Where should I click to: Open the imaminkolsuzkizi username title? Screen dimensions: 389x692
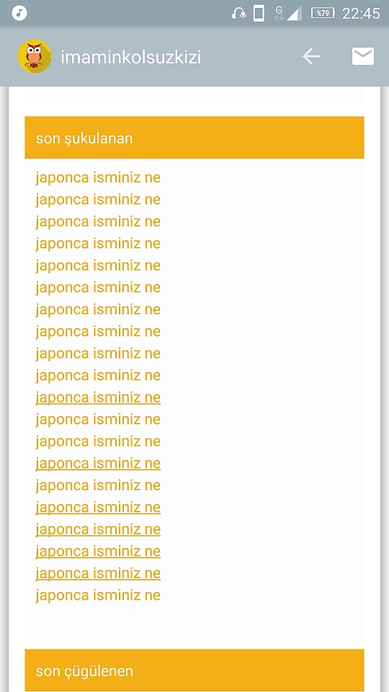(x=131, y=58)
